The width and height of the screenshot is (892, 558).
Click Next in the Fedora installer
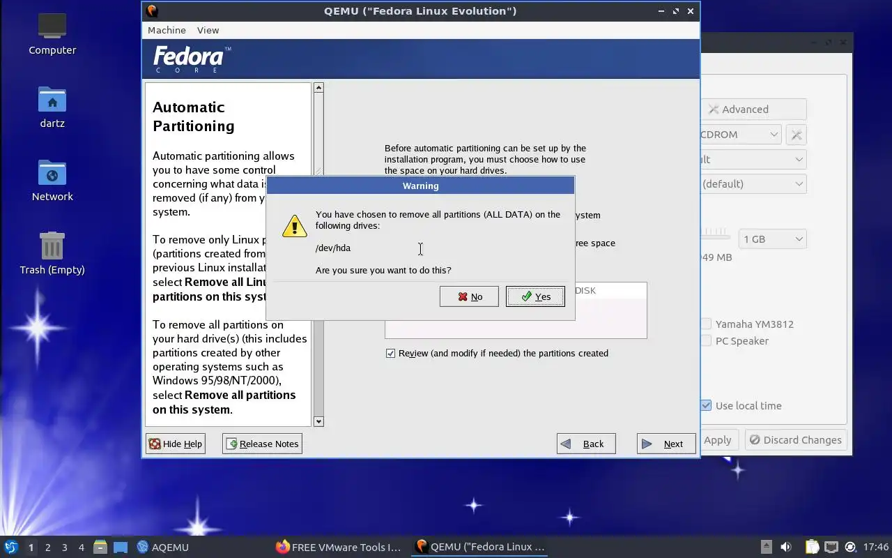666,444
